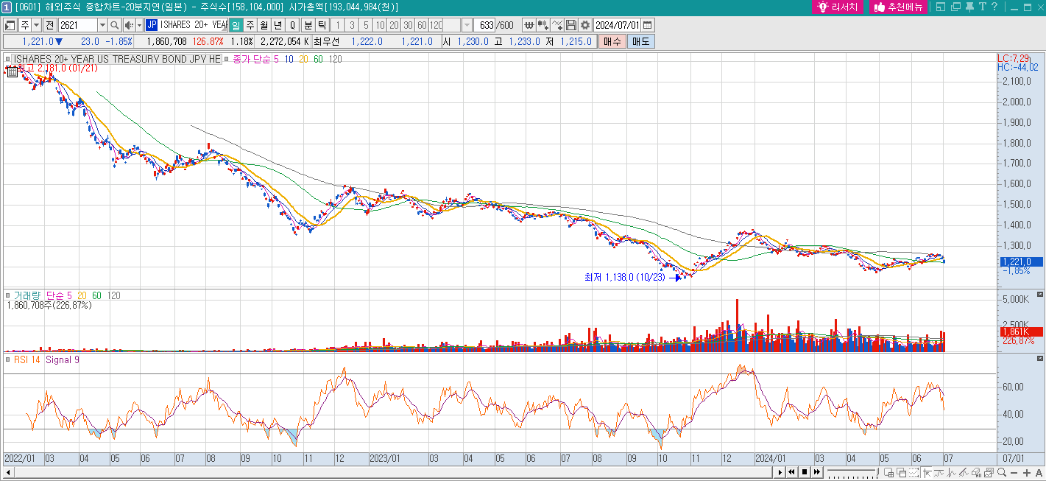Select the Q quarterly period toggle
Viewport: 1046px width, 481px height.
coord(292,25)
